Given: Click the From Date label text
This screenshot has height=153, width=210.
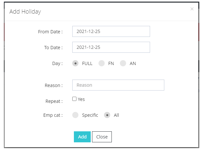Looking at the screenshot, I should (50, 32).
